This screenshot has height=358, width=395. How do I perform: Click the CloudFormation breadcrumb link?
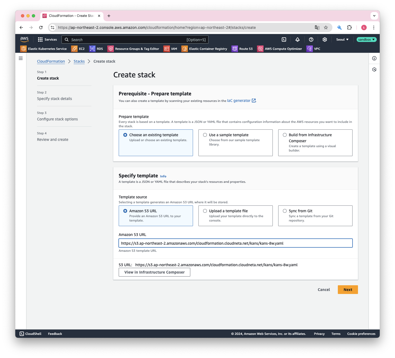click(51, 61)
